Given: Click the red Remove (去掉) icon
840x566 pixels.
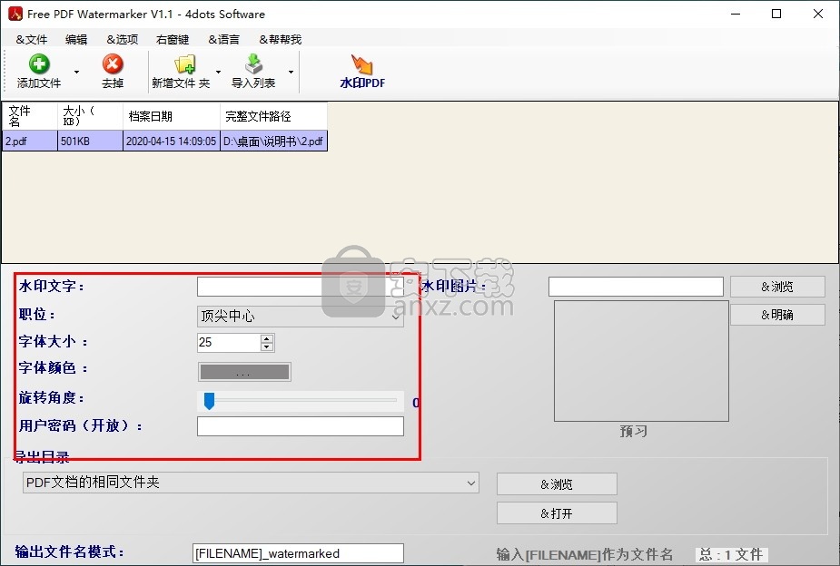Looking at the screenshot, I should [113, 64].
